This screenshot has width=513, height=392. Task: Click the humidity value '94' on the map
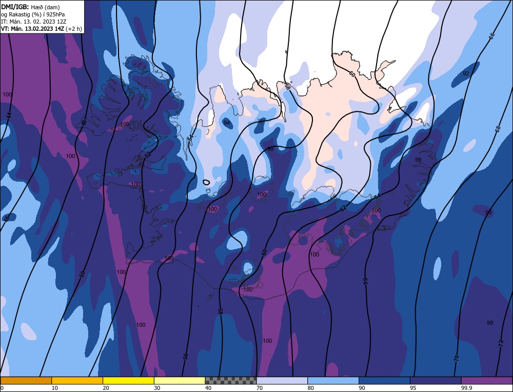pos(226,123)
